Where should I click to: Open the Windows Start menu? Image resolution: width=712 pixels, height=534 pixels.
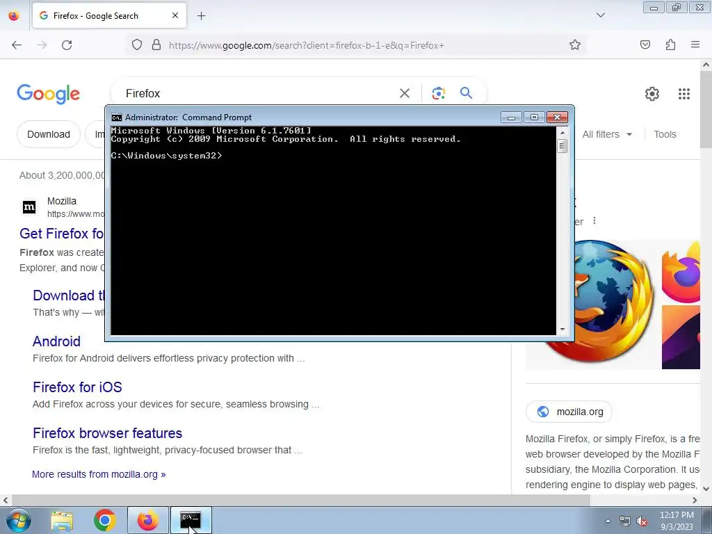pyautogui.click(x=19, y=520)
